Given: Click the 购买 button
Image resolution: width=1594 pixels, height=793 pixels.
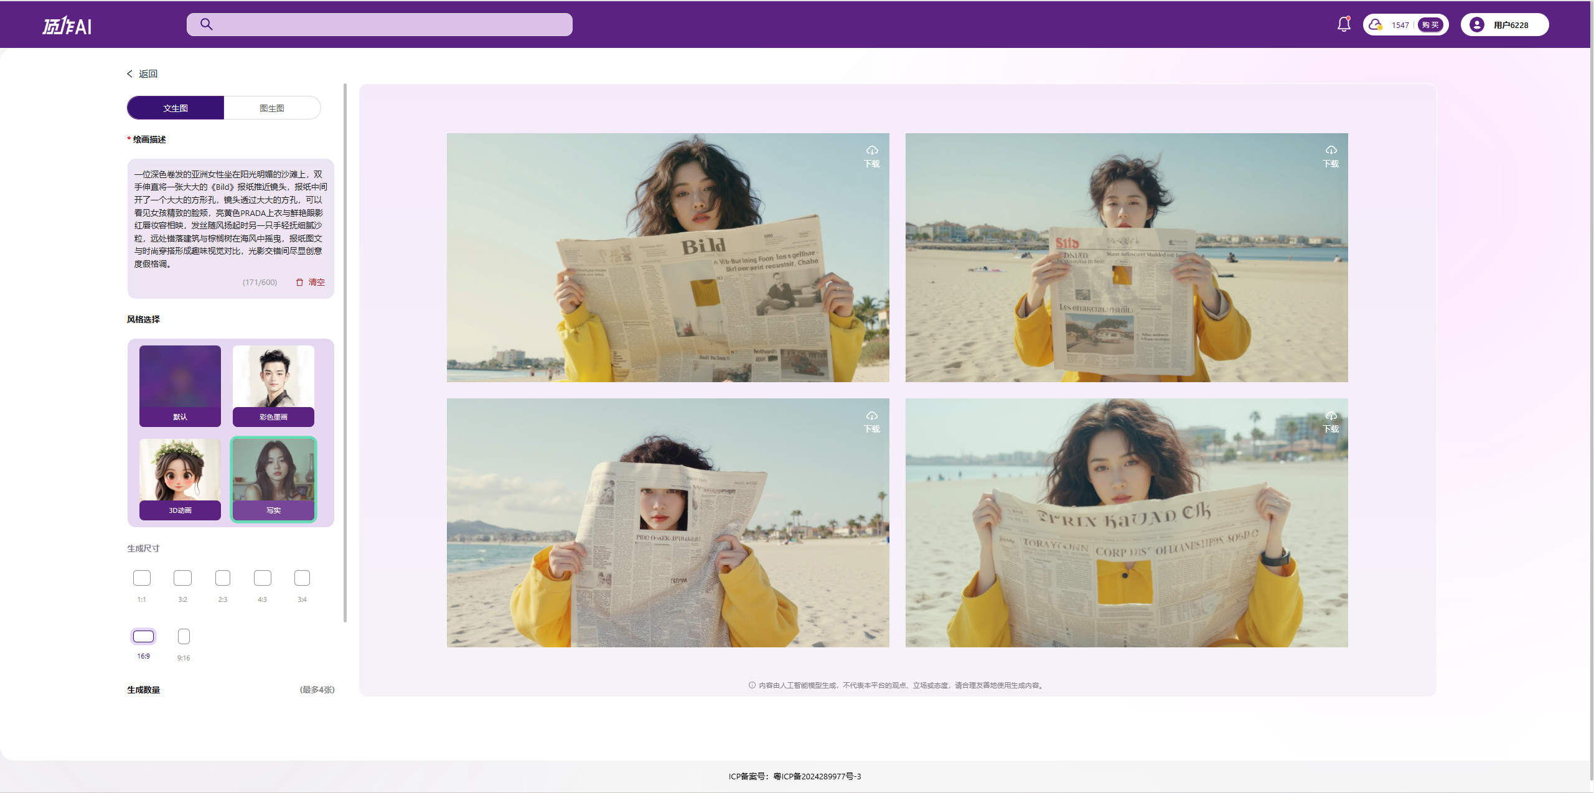Looking at the screenshot, I should click(1430, 25).
